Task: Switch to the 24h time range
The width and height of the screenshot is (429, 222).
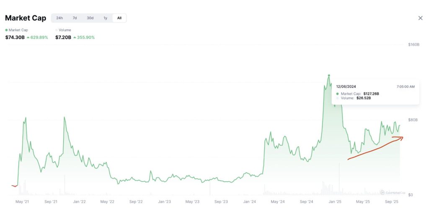Action: pyautogui.click(x=59, y=18)
